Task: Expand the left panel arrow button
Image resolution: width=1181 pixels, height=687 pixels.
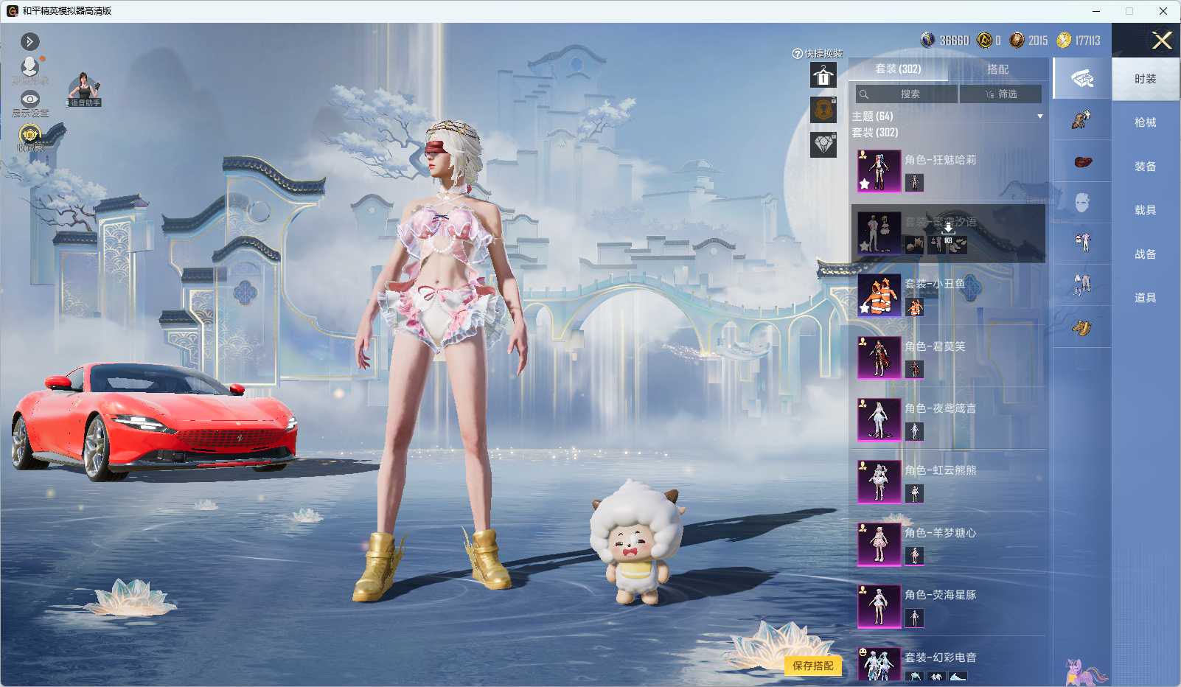Action: (x=29, y=41)
